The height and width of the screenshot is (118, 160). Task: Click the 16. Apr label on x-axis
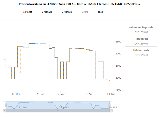[x=88, y=94]
